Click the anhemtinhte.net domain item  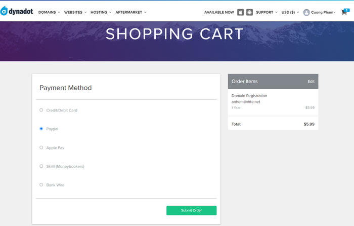(x=246, y=102)
